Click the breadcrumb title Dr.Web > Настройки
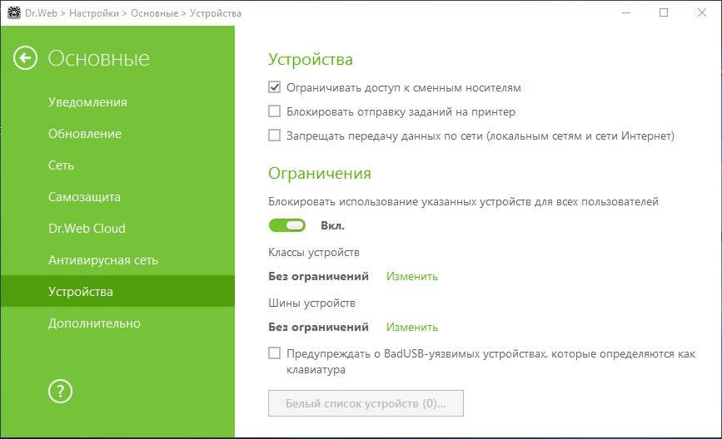Image resolution: width=722 pixels, height=439 pixels. pos(72,12)
